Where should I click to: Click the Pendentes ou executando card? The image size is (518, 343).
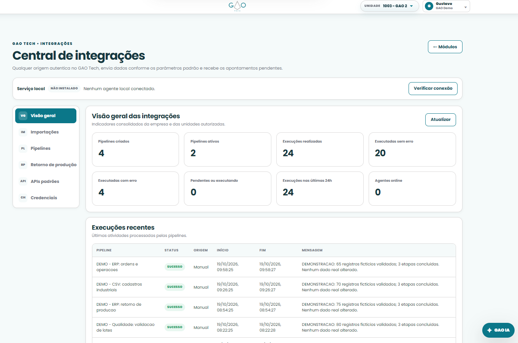pos(228,189)
